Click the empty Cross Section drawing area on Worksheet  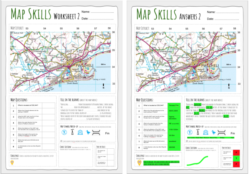75,158
